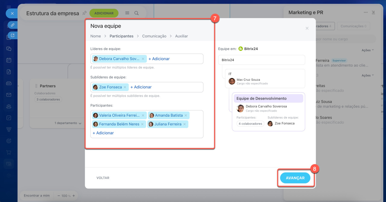Remove Zoe Fonseca from team sub-leaders
Viewport: 386px width, 202px height.
pyautogui.click(x=125, y=87)
